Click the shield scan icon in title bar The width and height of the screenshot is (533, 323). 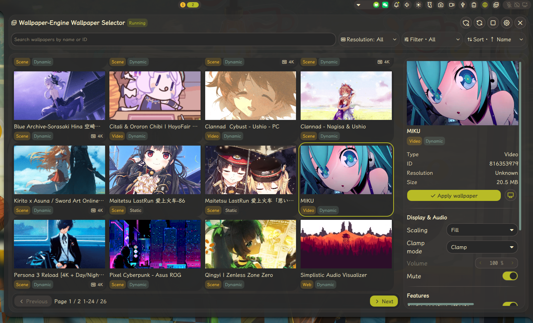466,22
